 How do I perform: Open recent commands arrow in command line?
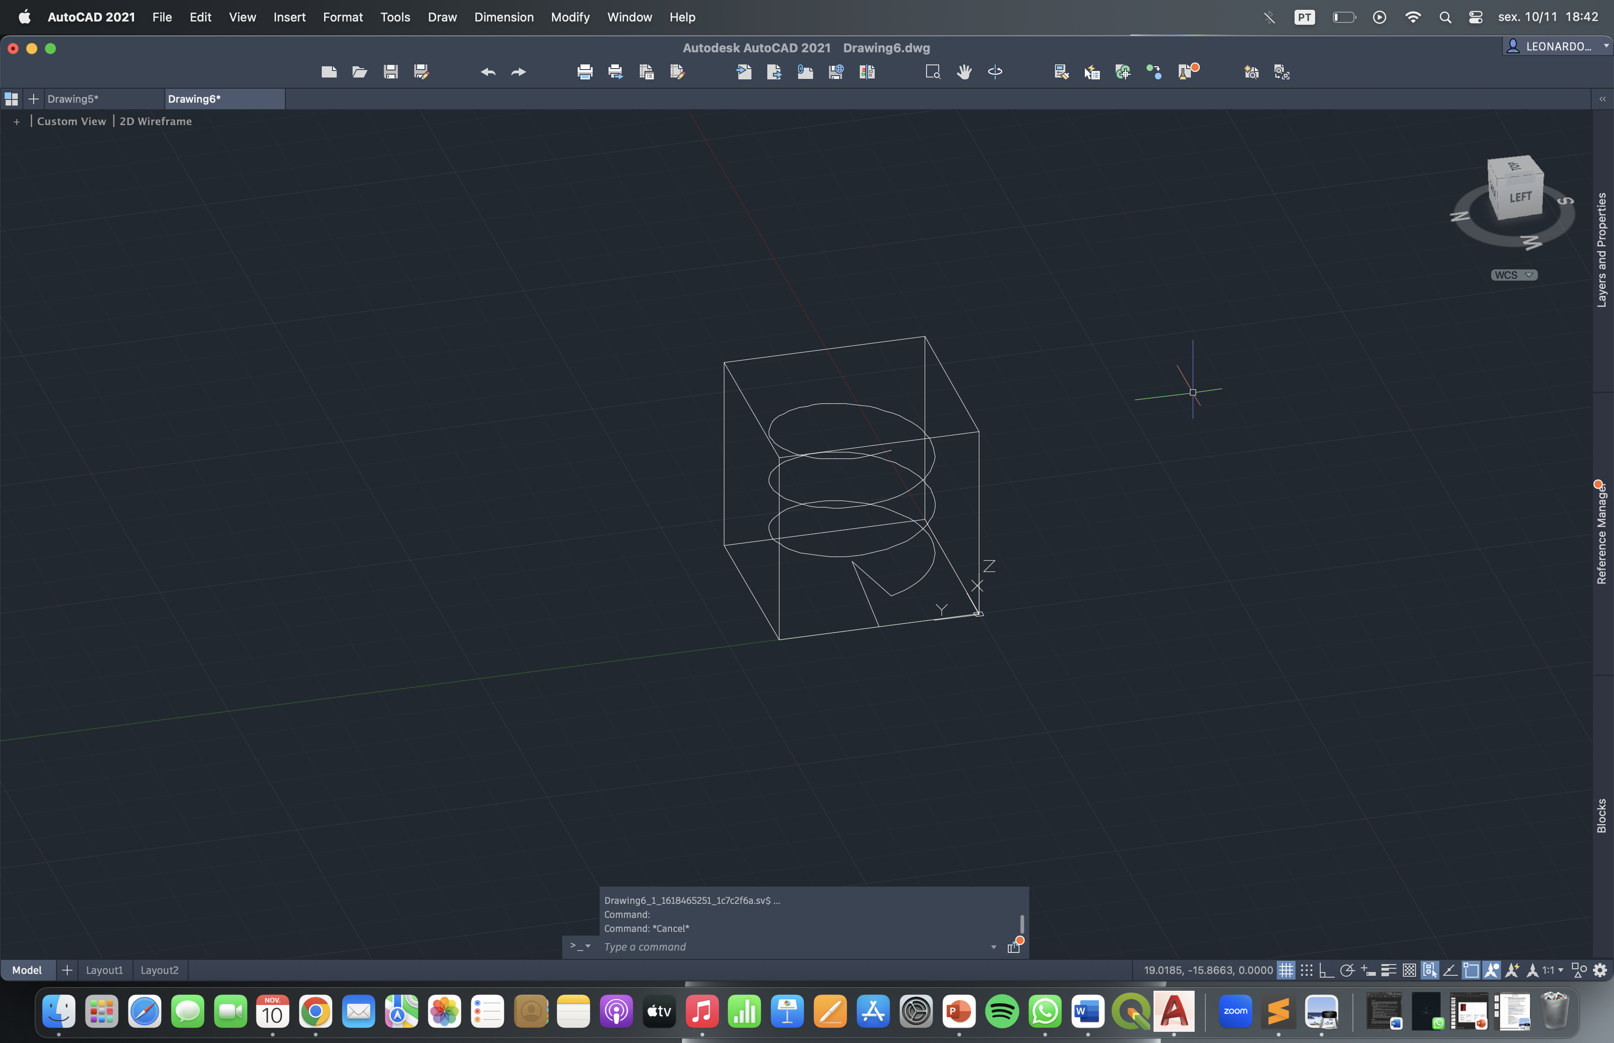[x=994, y=947]
